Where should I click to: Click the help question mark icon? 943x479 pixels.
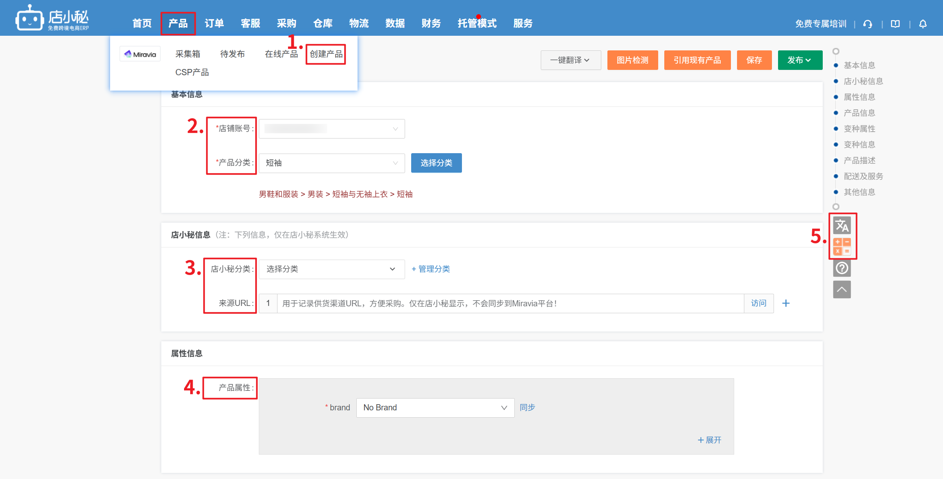842,268
